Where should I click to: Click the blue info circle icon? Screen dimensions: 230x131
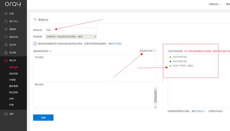click(x=35, y=44)
